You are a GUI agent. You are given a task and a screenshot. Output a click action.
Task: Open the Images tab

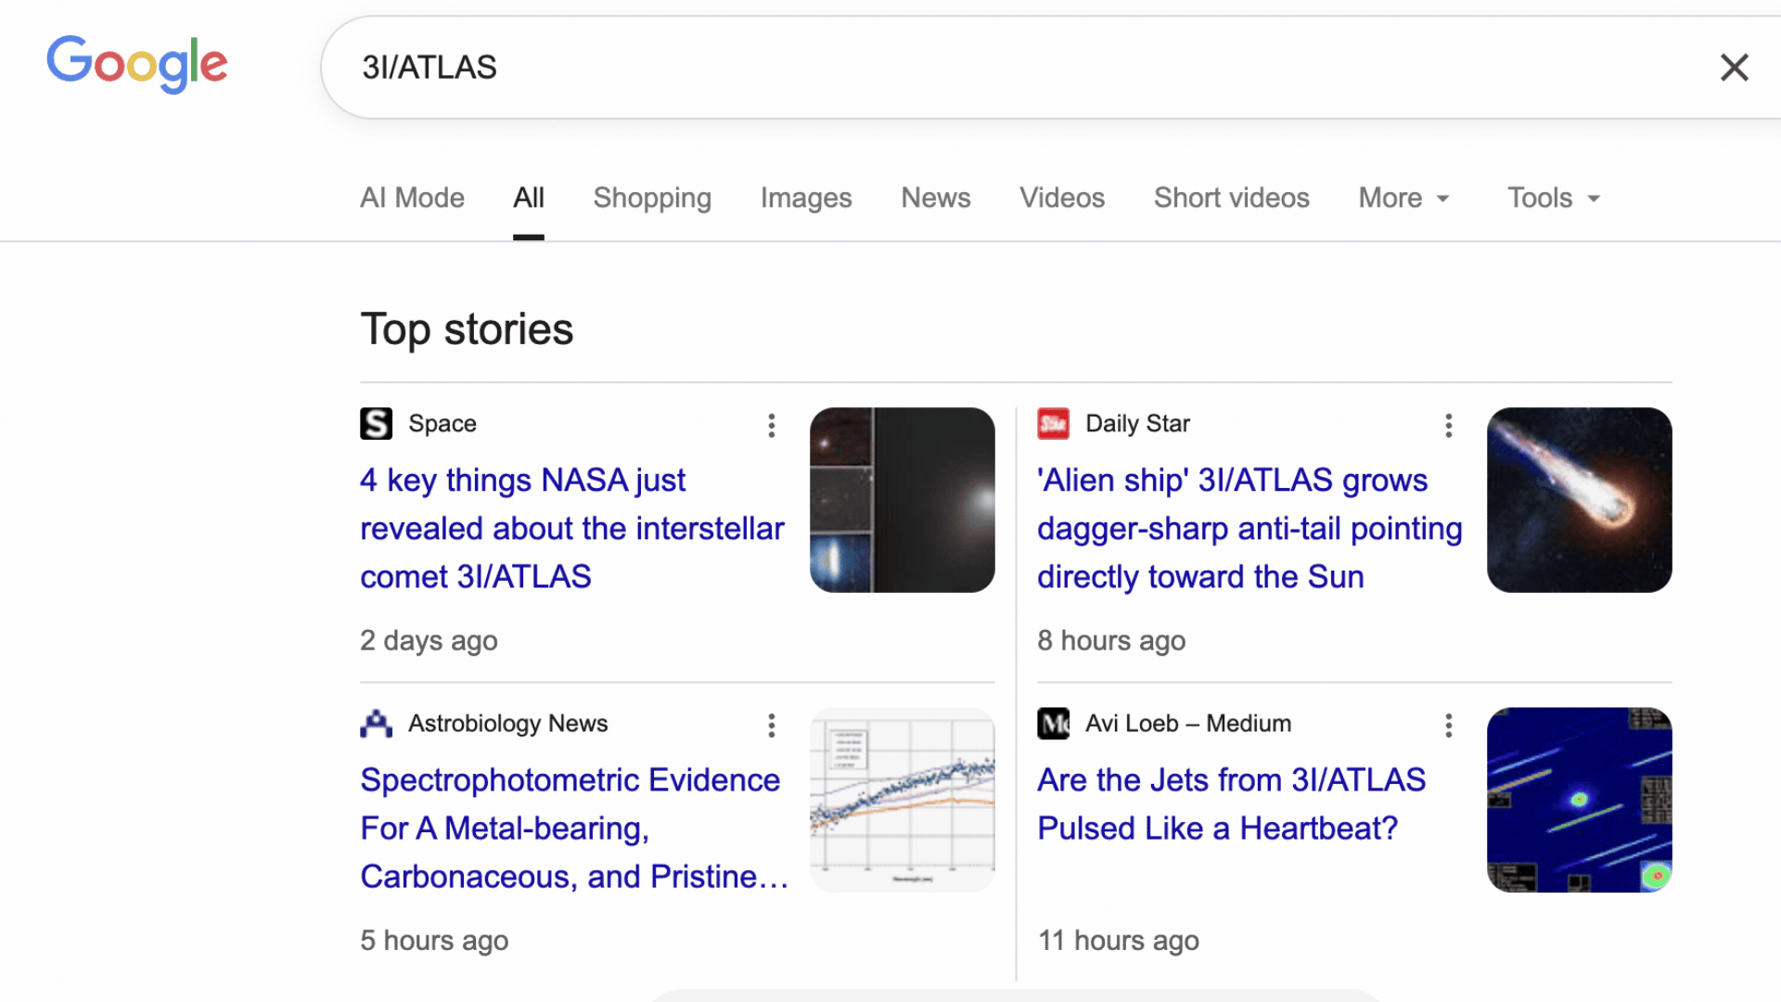point(806,198)
